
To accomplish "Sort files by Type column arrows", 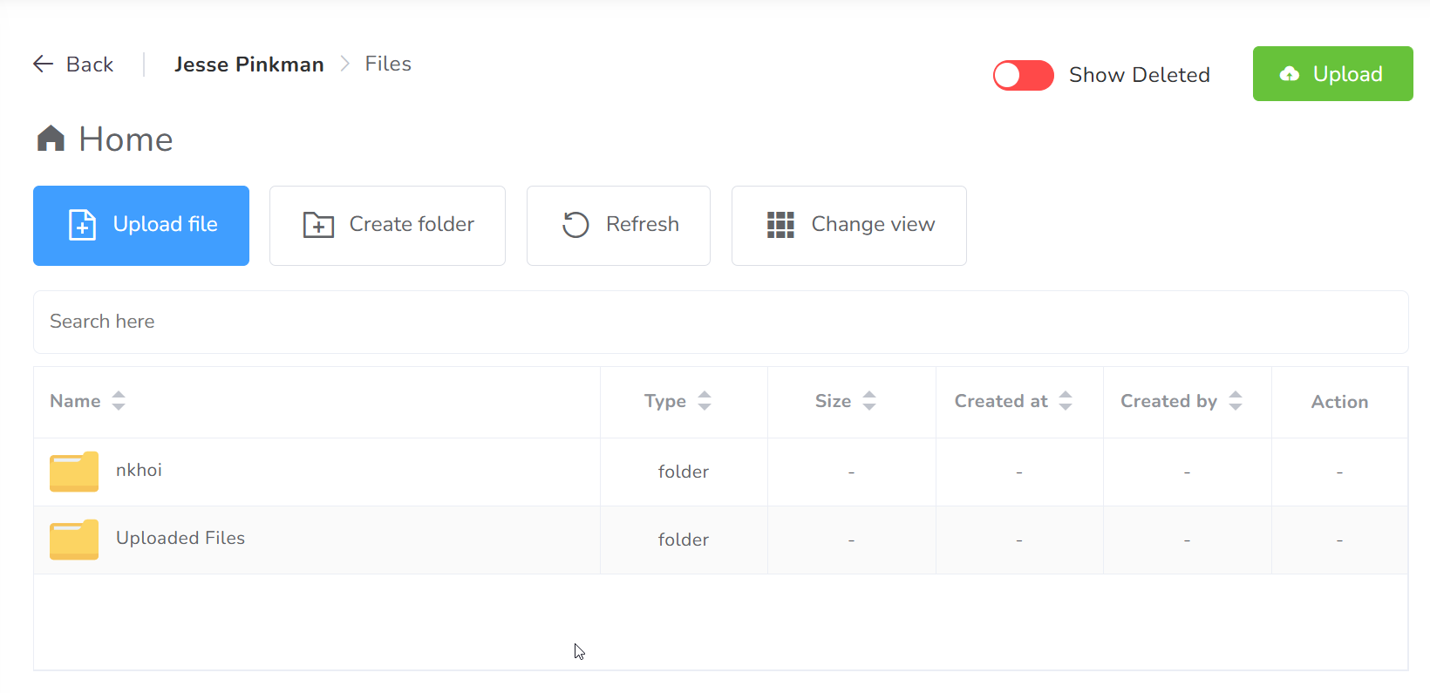I will point(705,401).
